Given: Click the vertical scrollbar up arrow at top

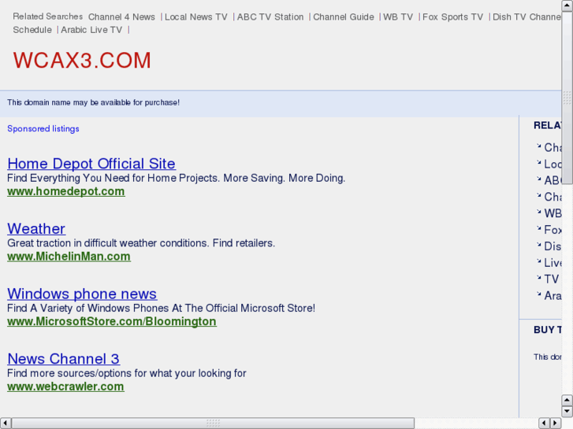Looking at the screenshot, I should 567,5.
